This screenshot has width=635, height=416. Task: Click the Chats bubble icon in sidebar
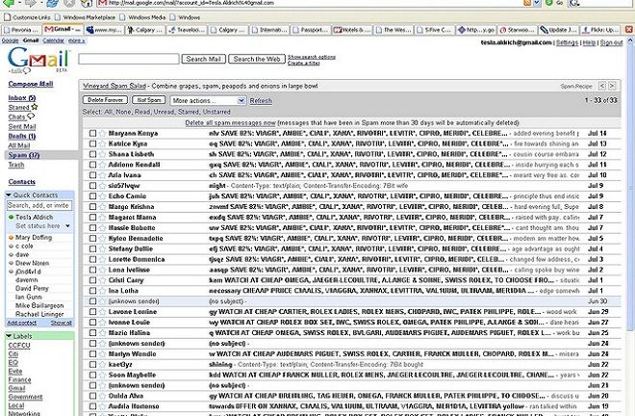[31, 117]
